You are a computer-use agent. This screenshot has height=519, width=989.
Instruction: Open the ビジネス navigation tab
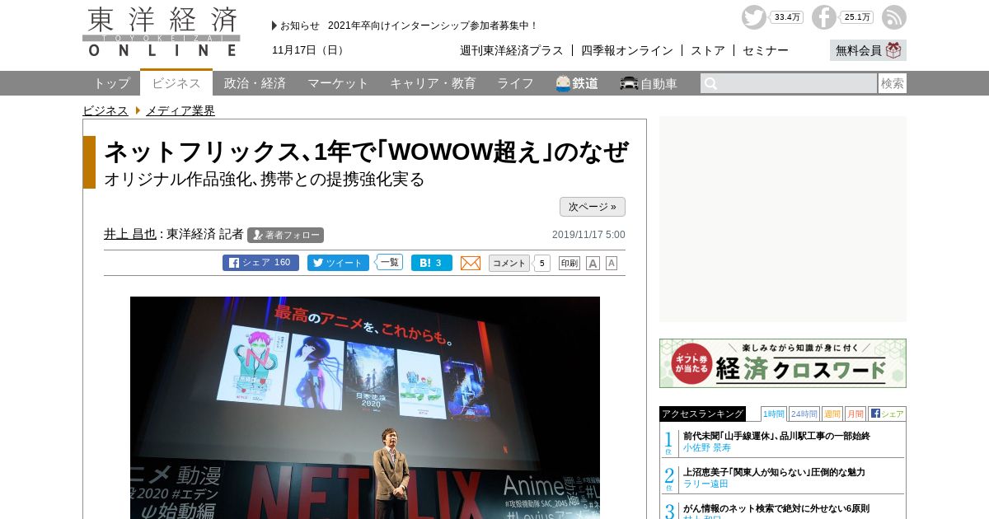coord(176,82)
